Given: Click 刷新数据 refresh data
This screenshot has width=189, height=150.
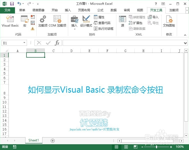Looking at the screenshot, I should (137, 29).
